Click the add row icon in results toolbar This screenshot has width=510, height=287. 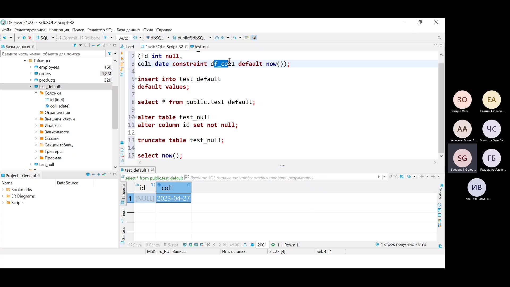pyautogui.click(x=190, y=245)
